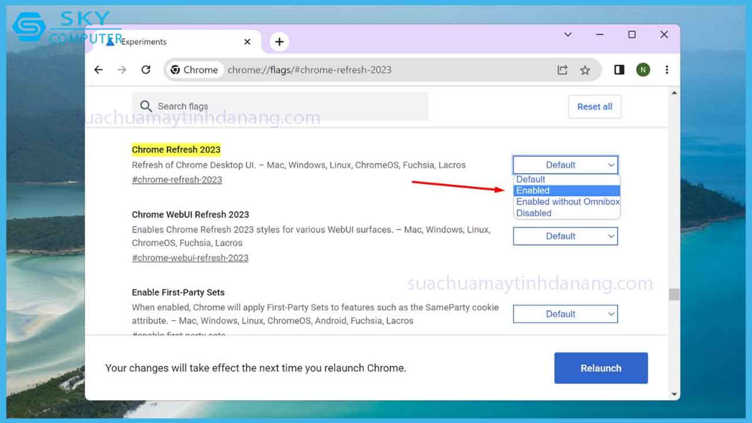Screen dimensions: 752x423
Task: Click the magnifier icon in Search flags
Action: pos(146,106)
